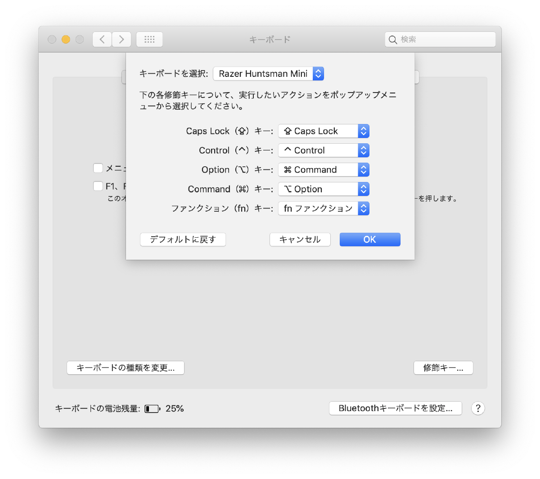
Task: Click the help question mark button
Action: pos(477,408)
